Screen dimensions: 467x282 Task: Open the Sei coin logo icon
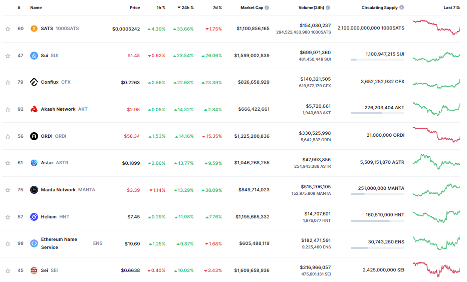(x=34, y=270)
